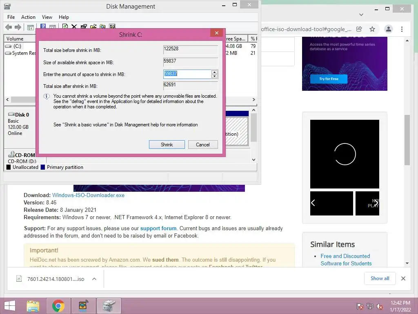Bookmark this page with the star icon
Image resolution: width=418 pixels, height=314 pixels.
[x=372, y=29]
